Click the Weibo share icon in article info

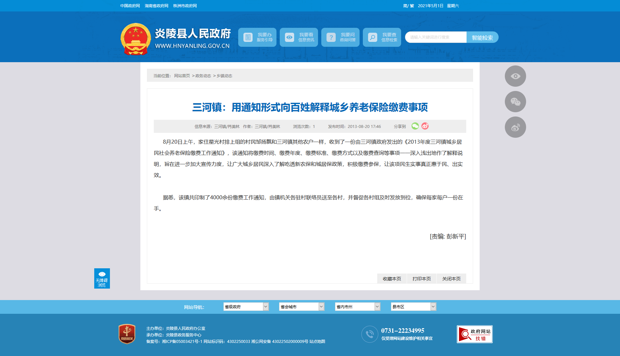pos(425,126)
